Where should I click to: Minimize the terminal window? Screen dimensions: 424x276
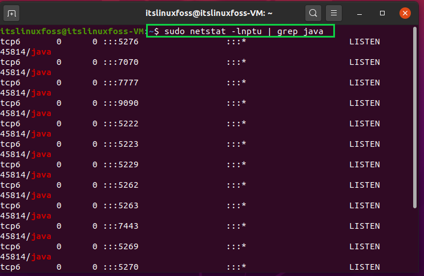click(360, 13)
